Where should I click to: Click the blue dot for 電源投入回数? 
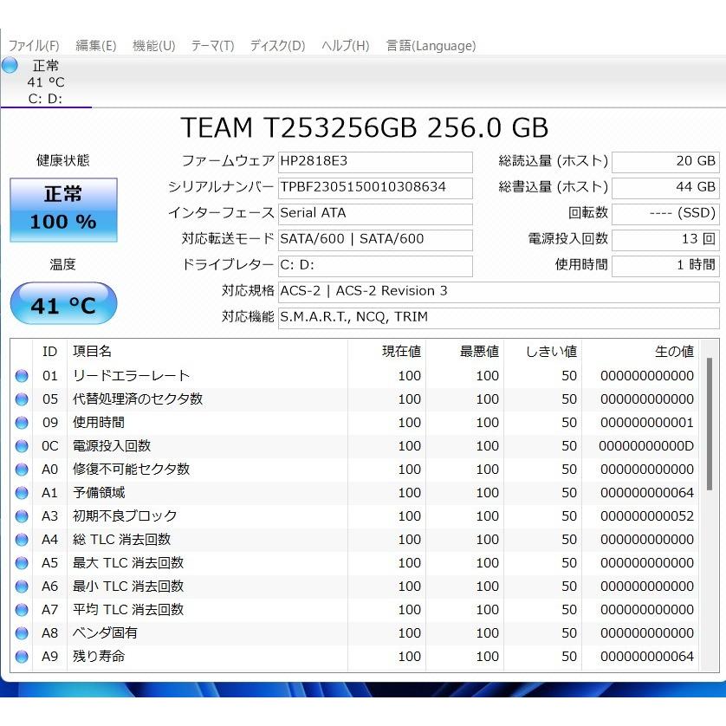pyautogui.click(x=21, y=445)
